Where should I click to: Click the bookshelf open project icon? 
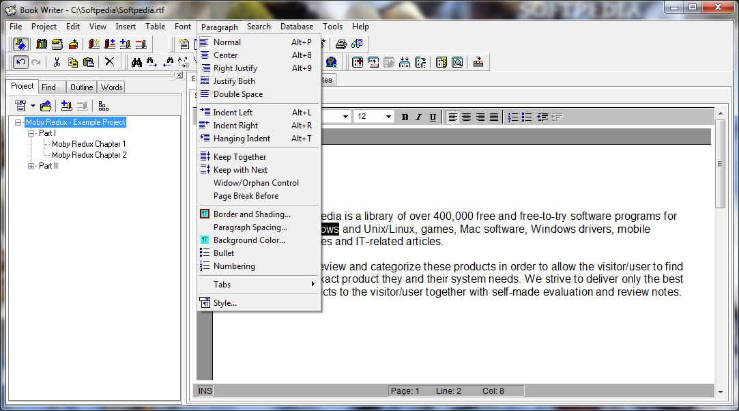pyautogui.click(x=42, y=44)
